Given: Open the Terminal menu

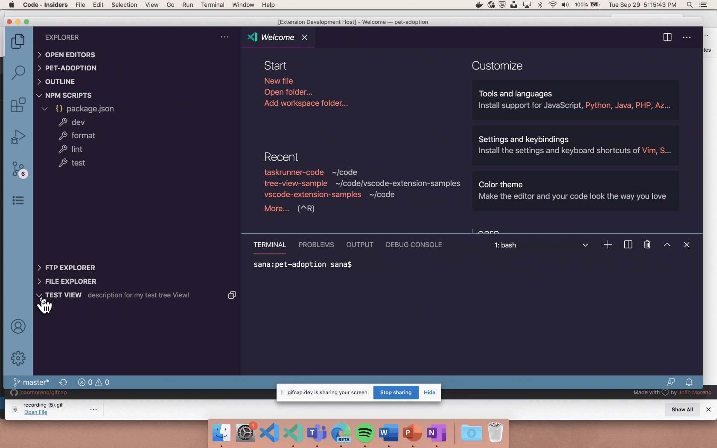Looking at the screenshot, I should (213, 5).
